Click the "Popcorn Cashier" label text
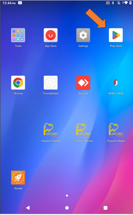 point(51,141)
